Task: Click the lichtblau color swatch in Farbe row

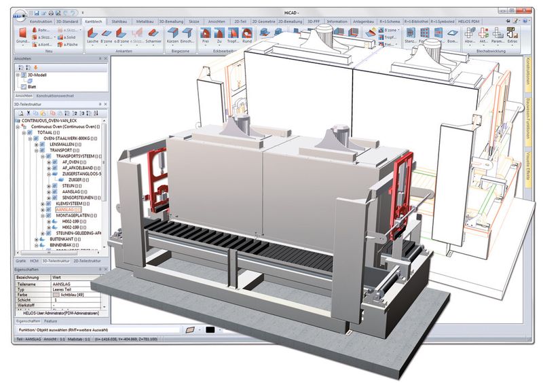Action: point(56,295)
